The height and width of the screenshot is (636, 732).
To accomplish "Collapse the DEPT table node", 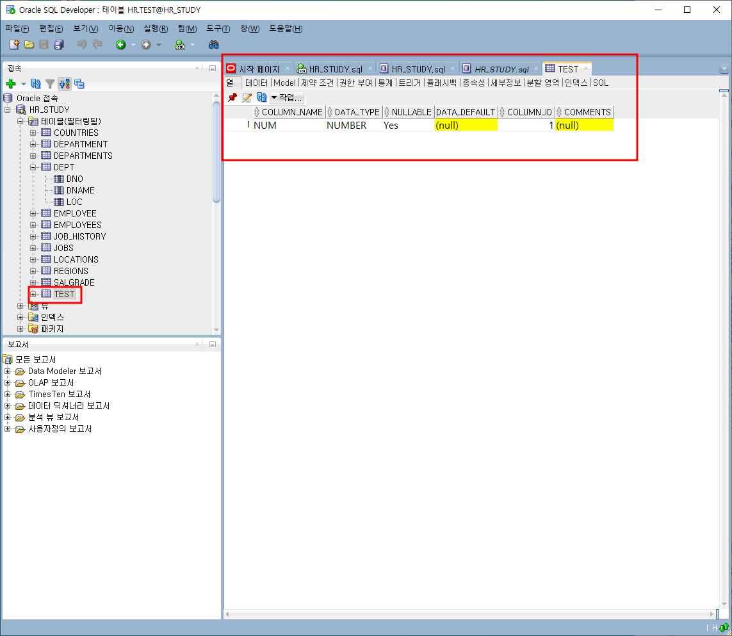I will click(33, 167).
